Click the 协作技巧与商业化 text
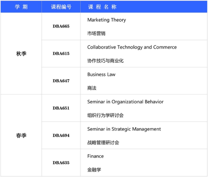Image resolution: width=208 pixels, height=177 pixels. (x=105, y=60)
